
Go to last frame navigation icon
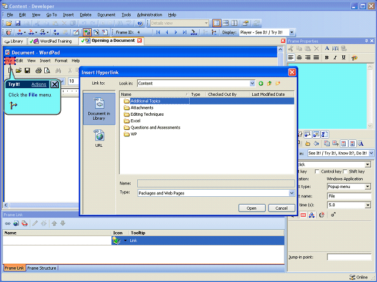(184, 32)
